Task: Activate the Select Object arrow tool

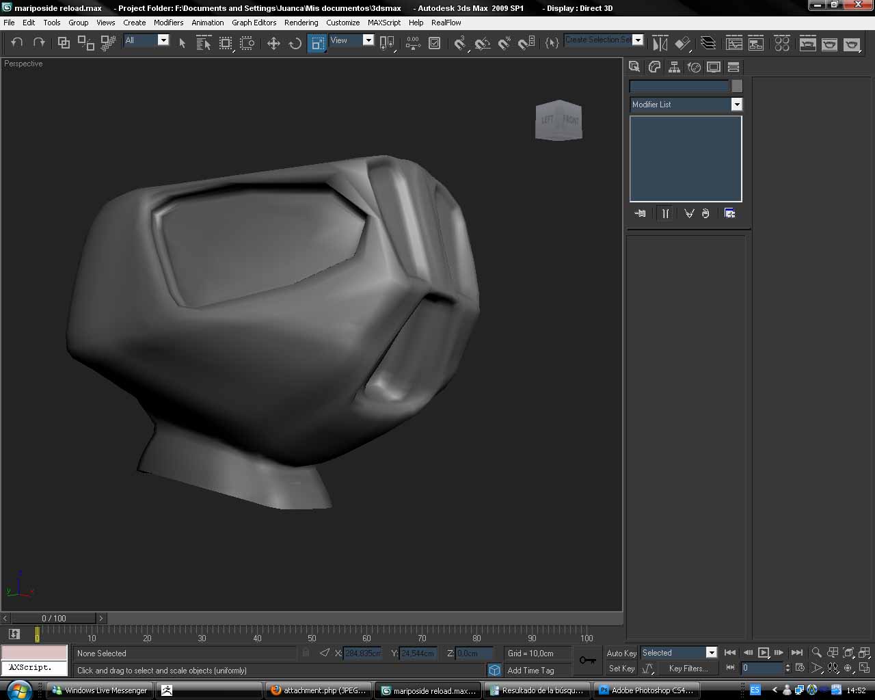Action: click(x=182, y=42)
